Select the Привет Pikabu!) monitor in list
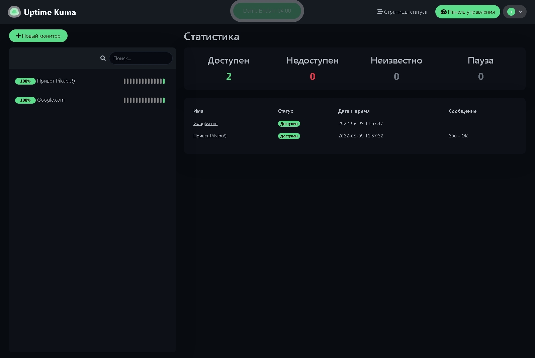This screenshot has height=358, width=535. (93, 81)
